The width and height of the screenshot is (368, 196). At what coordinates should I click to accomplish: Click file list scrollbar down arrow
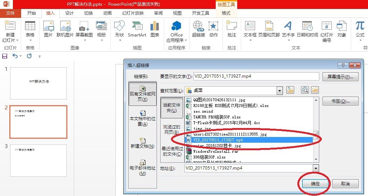pyautogui.click(x=316, y=160)
